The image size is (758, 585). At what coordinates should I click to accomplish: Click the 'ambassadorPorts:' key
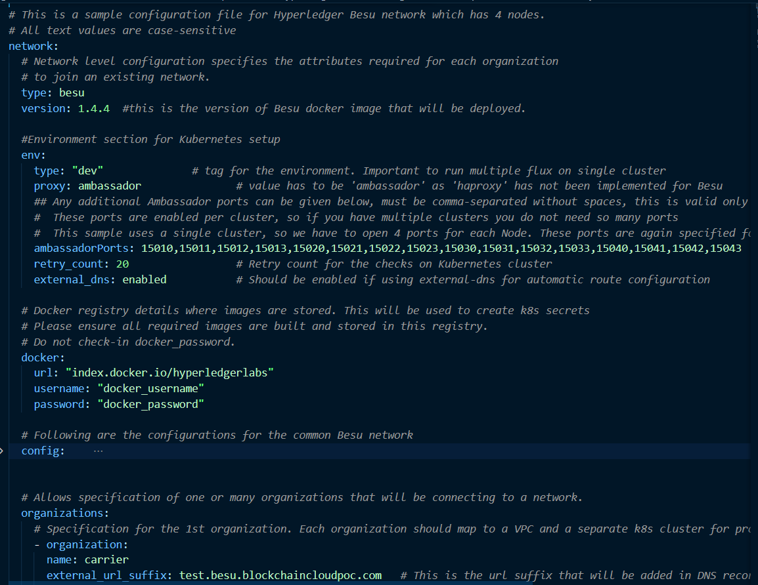tap(84, 248)
